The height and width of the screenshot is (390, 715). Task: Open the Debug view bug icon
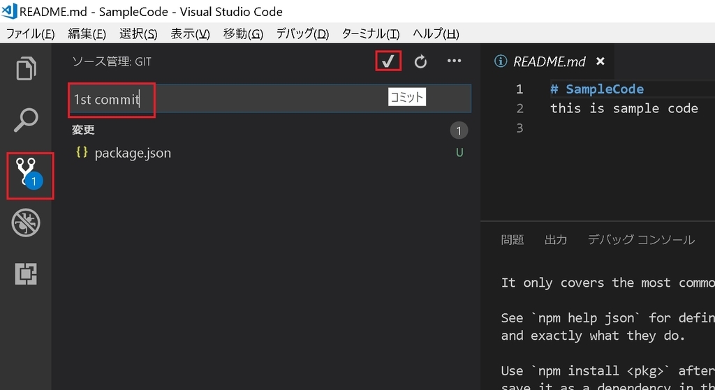point(26,223)
